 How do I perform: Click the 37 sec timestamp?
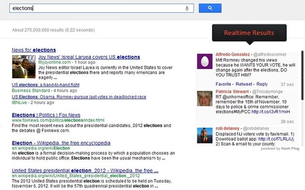click(287, 84)
